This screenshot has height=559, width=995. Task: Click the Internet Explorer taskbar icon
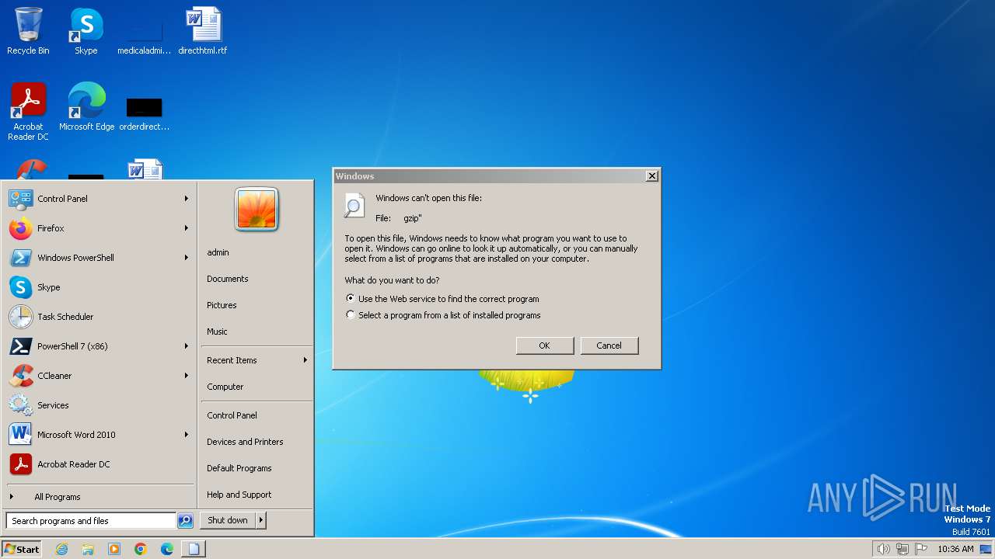[61, 549]
